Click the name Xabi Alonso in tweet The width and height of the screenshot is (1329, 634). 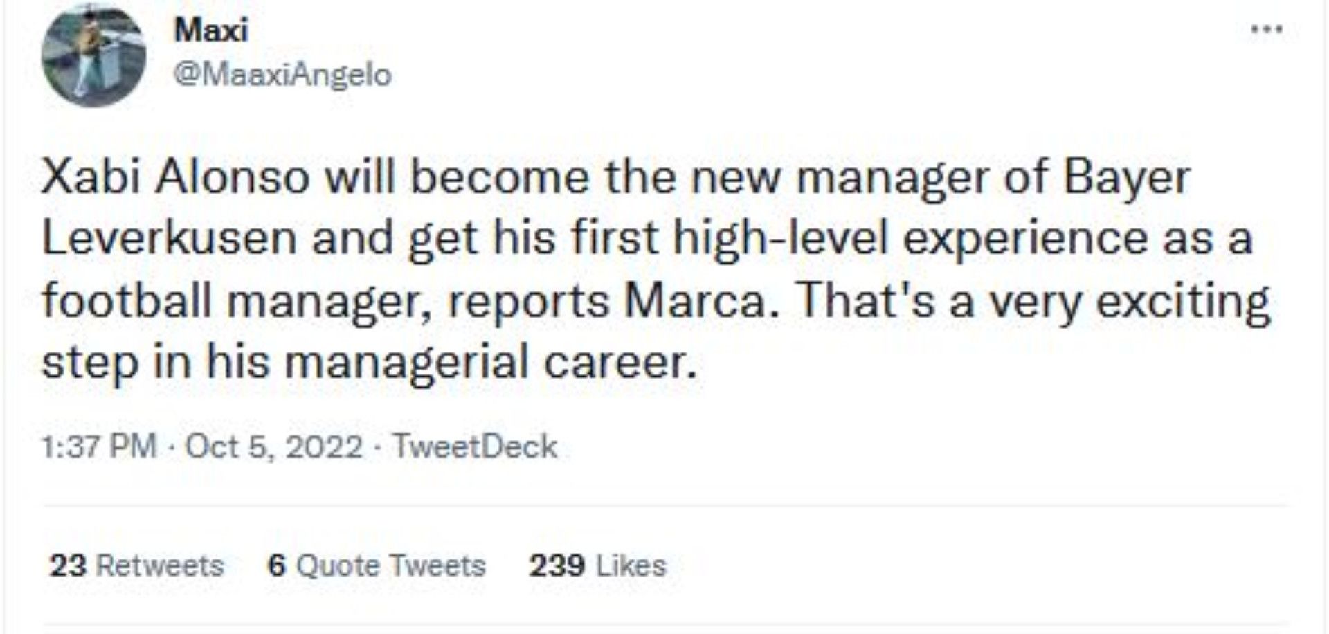click(x=175, y=177)
